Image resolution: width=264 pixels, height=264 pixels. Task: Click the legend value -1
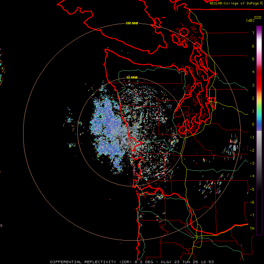click(252, 137)
